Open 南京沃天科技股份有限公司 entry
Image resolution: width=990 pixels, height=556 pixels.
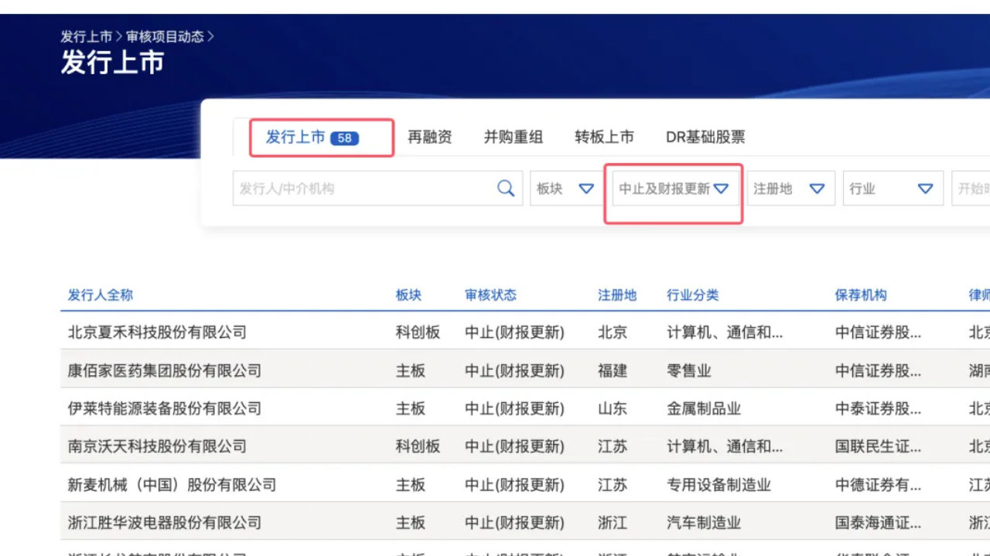[157, 446]
